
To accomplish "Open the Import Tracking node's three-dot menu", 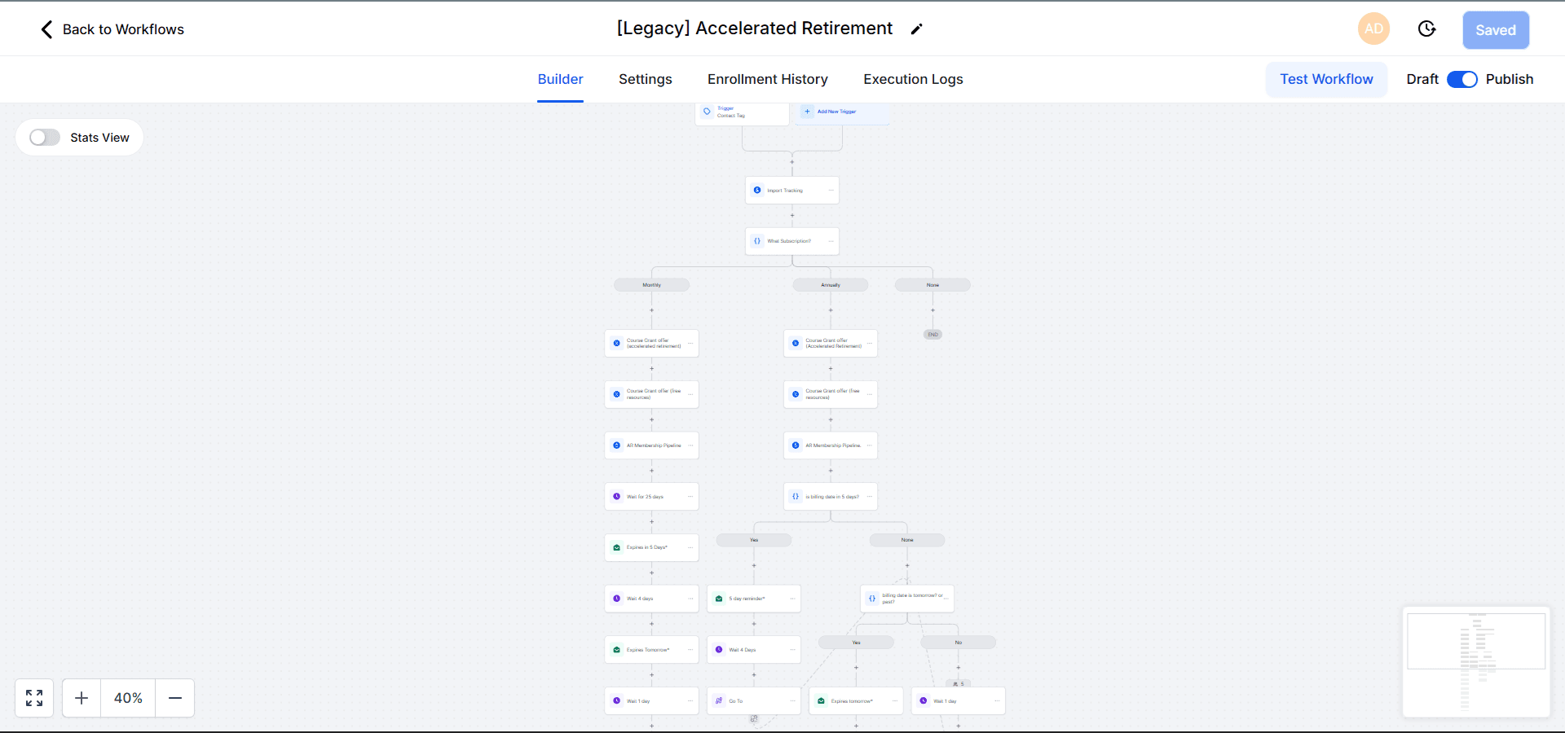I will (831, 191).
